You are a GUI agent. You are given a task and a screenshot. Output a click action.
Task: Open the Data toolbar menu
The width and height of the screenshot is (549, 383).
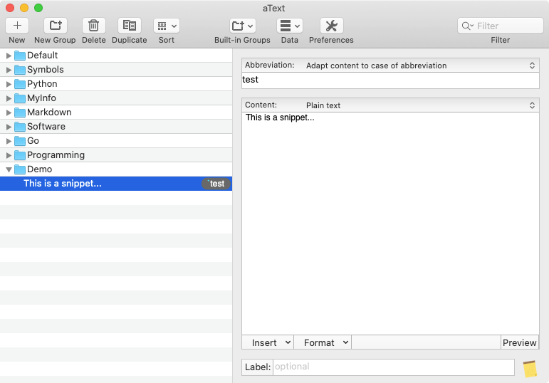pyautogui.click(x=289, y=26)
